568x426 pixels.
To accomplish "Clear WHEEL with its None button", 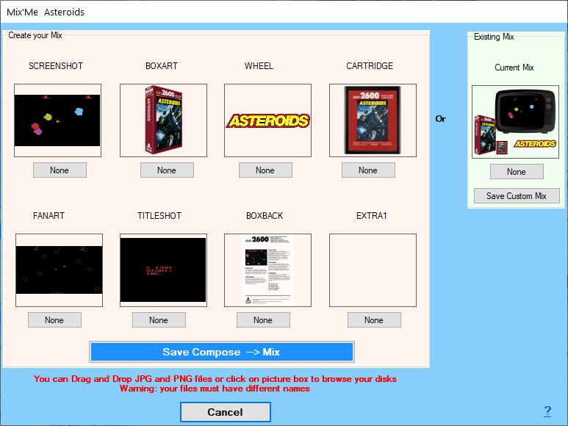I will pos(265,170).
